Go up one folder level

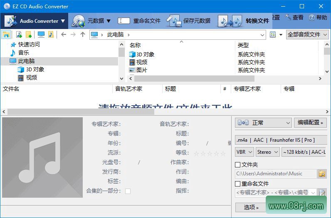83,34
